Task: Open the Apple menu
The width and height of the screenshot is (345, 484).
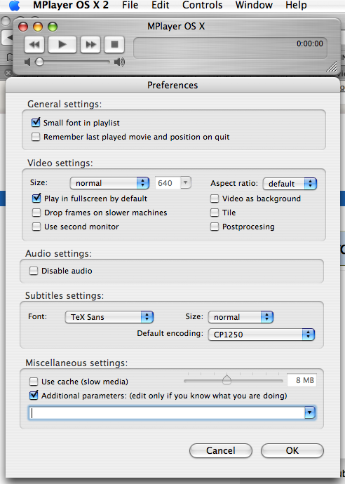Action: 14,5
